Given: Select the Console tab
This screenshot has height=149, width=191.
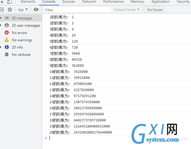Looking at the screenshot, I should (49, 2).
